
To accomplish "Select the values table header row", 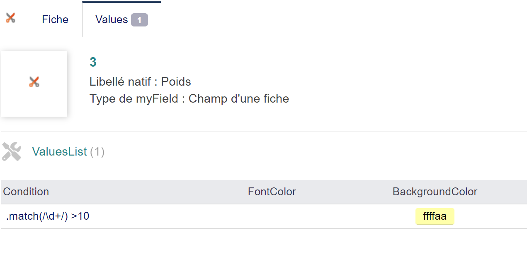I will (x=264, y=192).
